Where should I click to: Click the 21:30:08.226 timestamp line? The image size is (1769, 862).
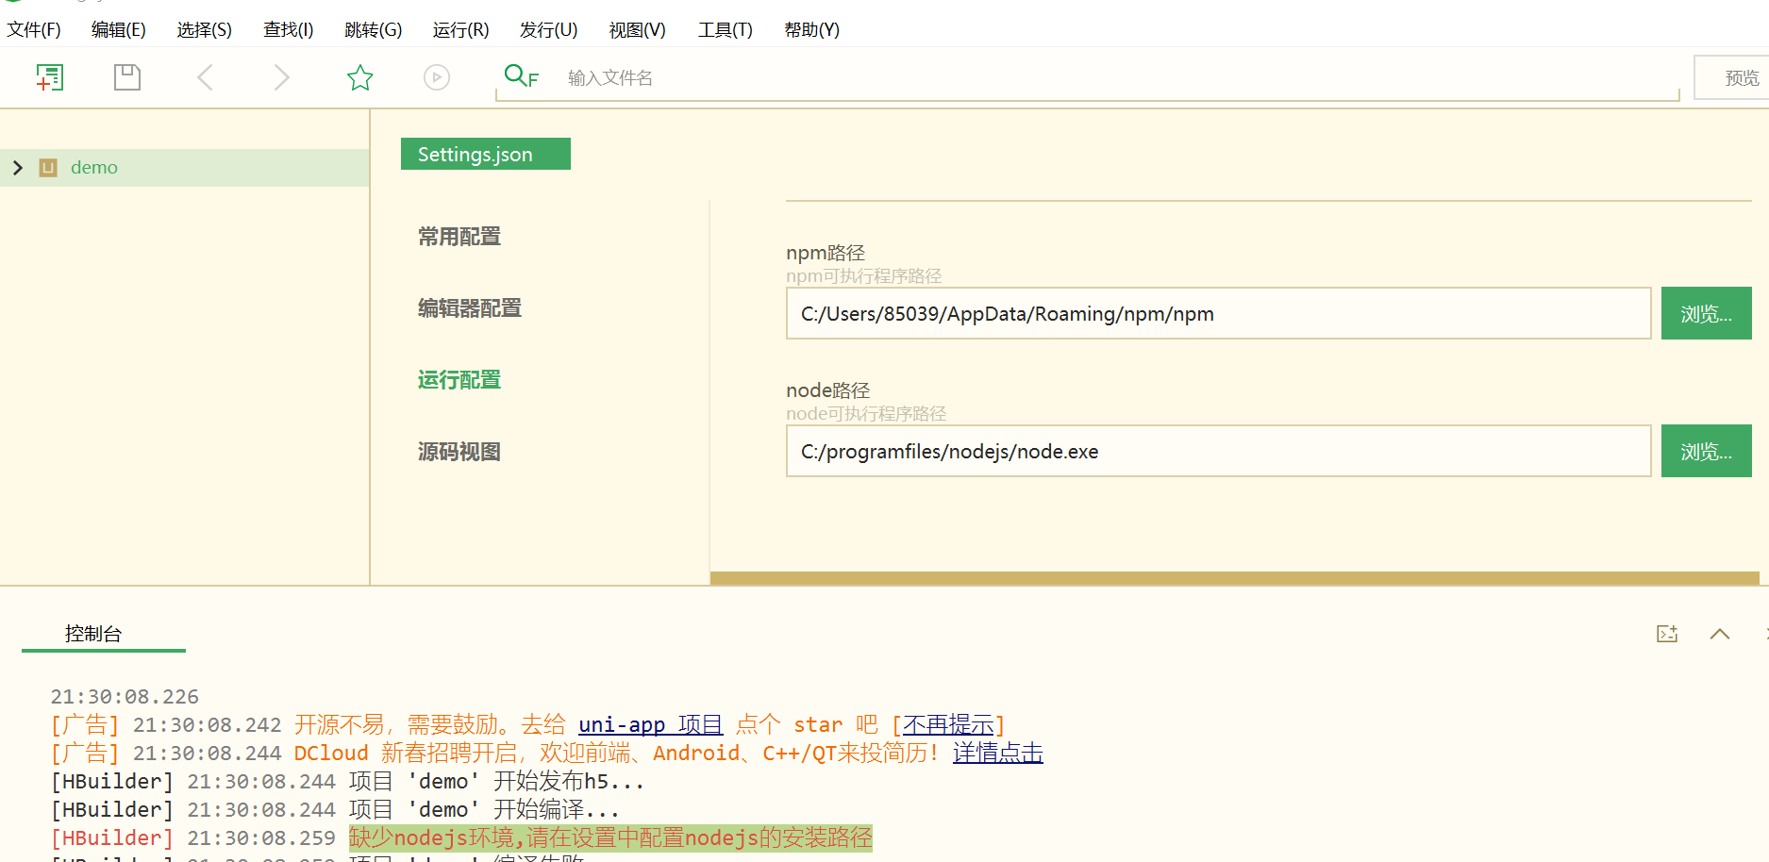click(x=125, y=696)
